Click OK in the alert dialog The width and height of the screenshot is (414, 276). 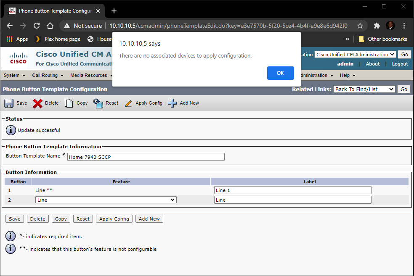(x=280, y=73)
